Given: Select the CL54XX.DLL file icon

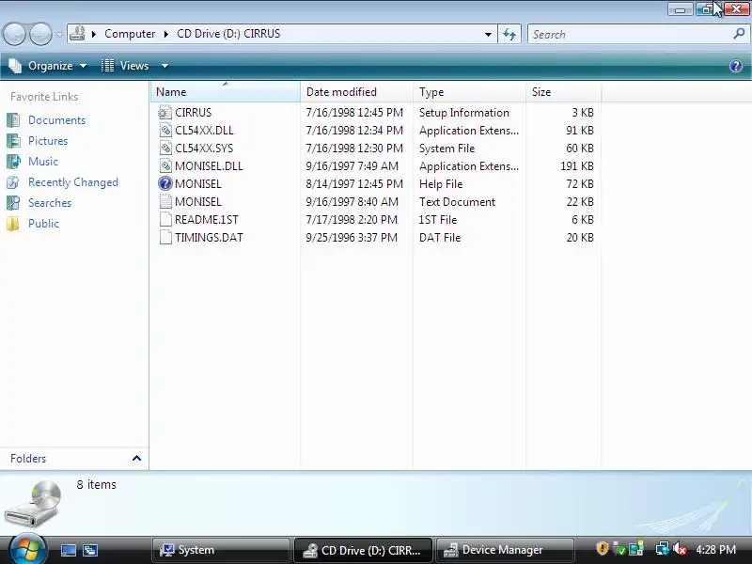Looking at the screenshot, I should tap(165, 131).
